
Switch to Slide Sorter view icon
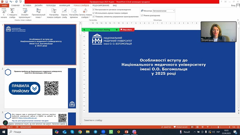click(197, 127)
